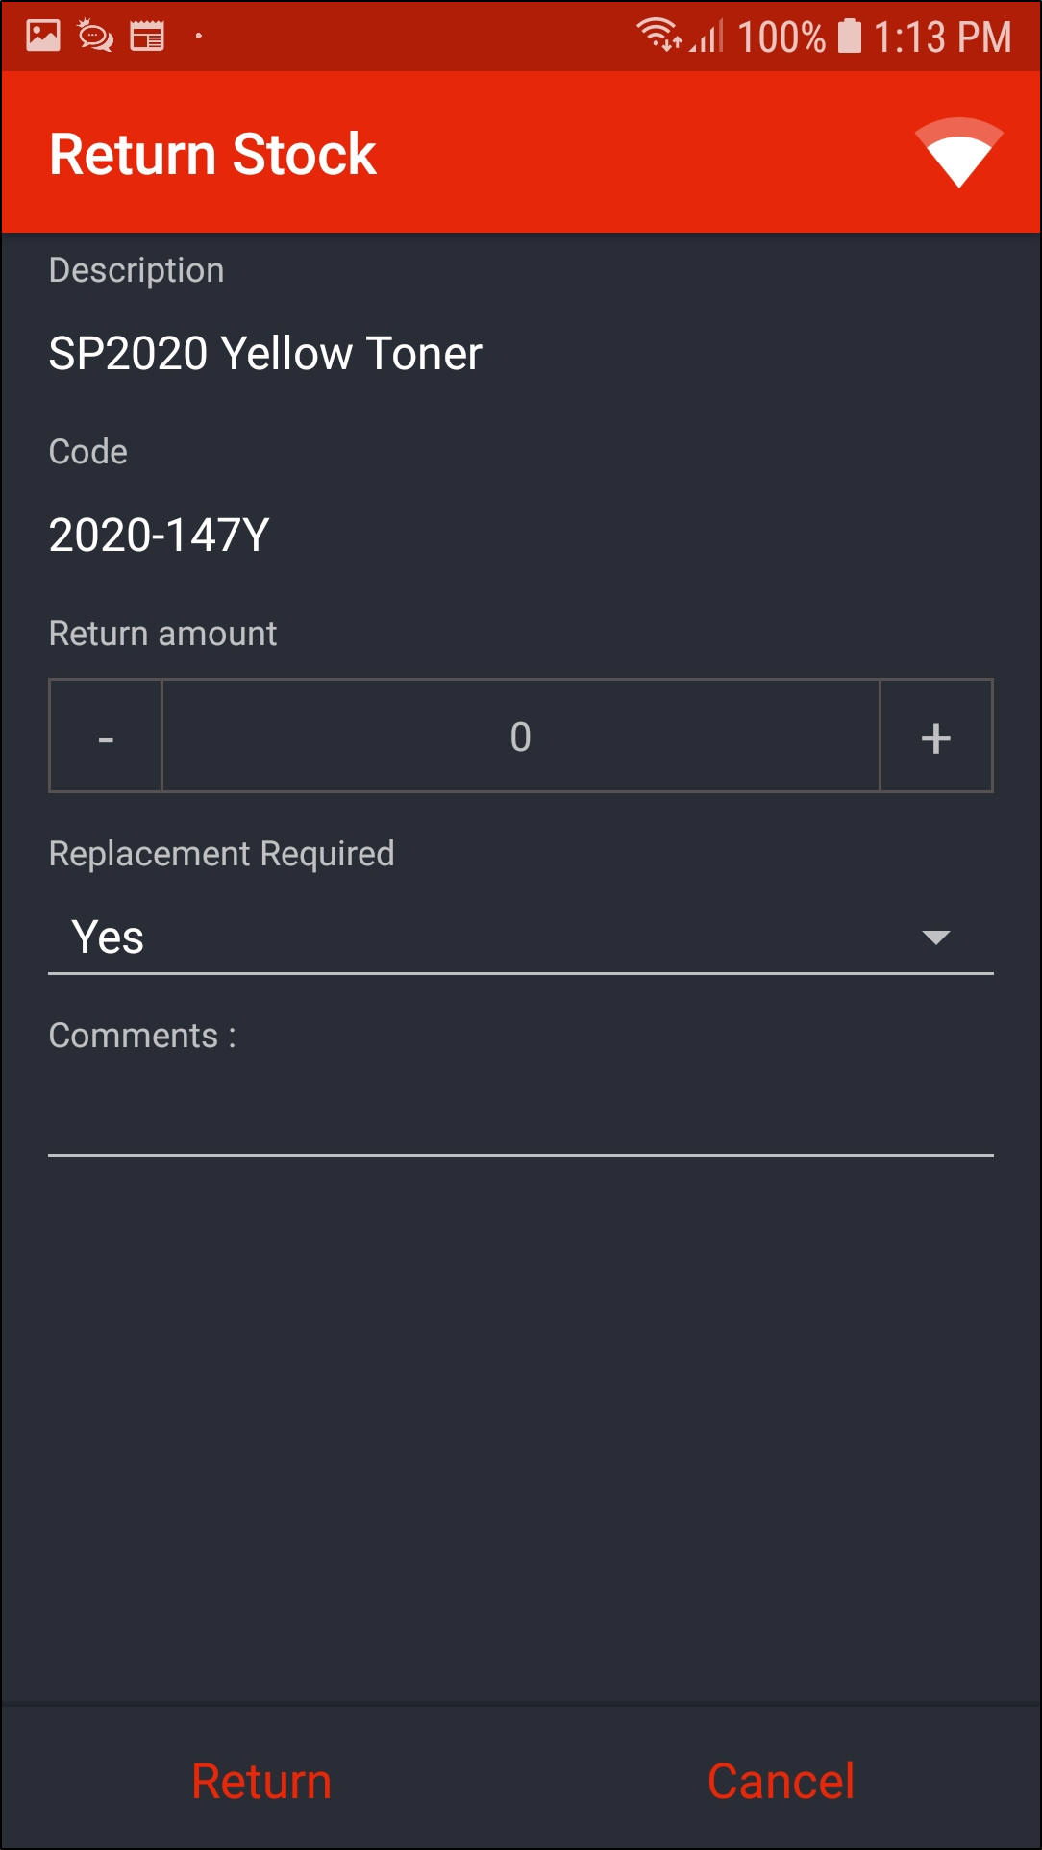Increase return amount with plus button
The width and height of the screenshot is (1042, 1850).
click(x=935, y=737)
